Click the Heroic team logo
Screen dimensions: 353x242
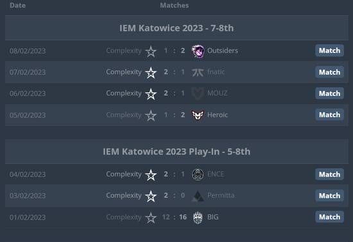pyautogui.click(x=198, y=115)
